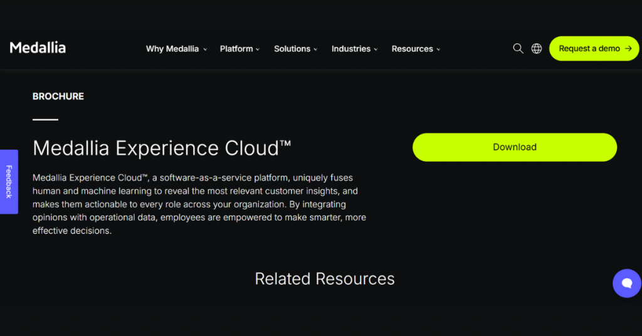Click the BROCHURE label

58,96
